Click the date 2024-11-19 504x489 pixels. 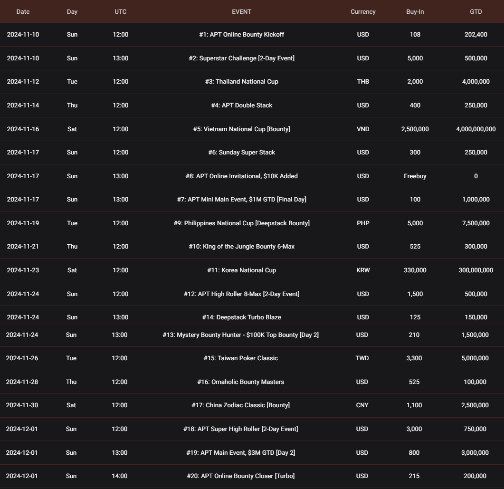coord(23,223)
